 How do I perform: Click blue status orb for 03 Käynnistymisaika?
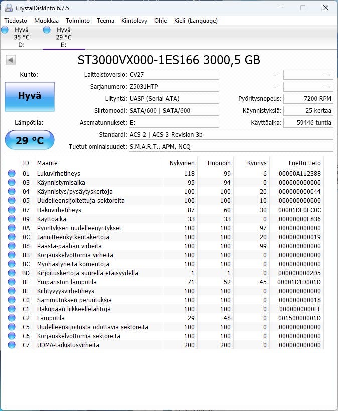pyautogui.click(x=12, y=182)
